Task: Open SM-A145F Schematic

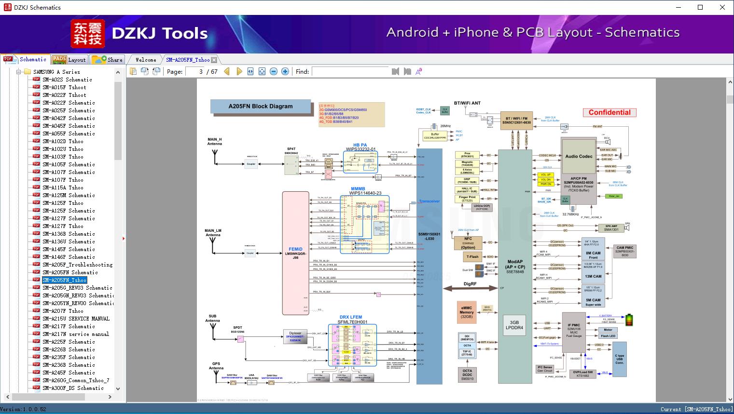Action: 69,249
